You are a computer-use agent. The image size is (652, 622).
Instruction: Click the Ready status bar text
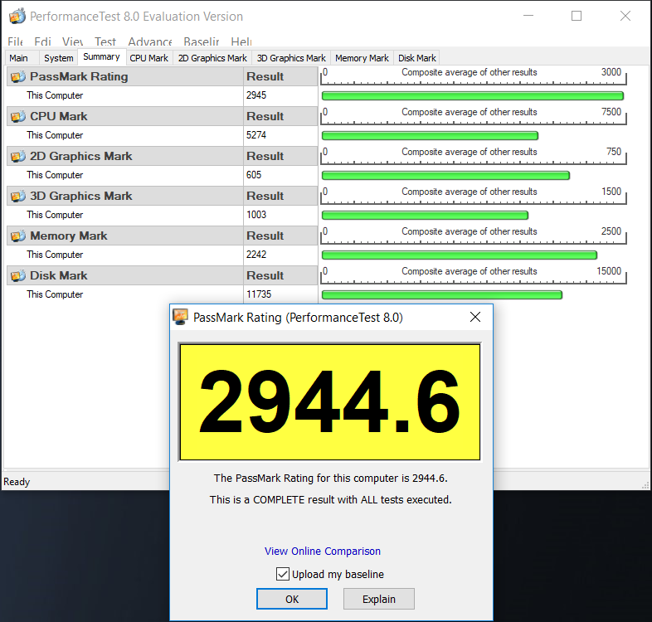tap(17, 482)
